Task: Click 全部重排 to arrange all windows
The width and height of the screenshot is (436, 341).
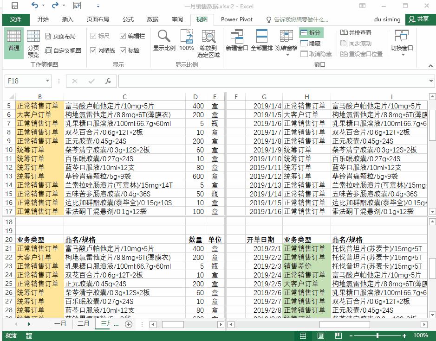Action: pos(261,42)
